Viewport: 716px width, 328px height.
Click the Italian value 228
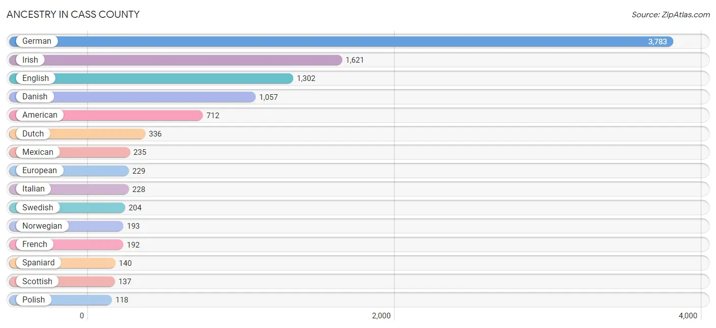click(x=139, y=189)
